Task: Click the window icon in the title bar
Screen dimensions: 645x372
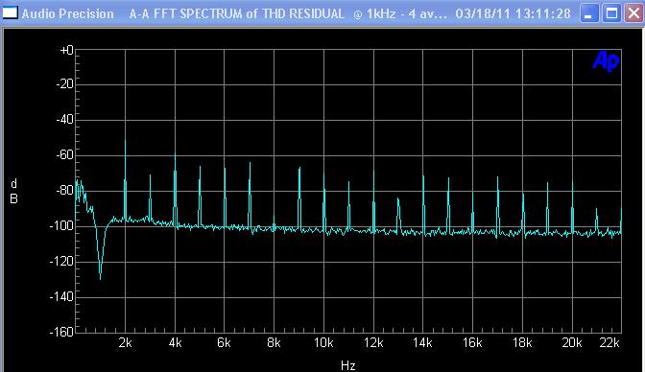Action: pyautogui.click(x=10, y=13)
